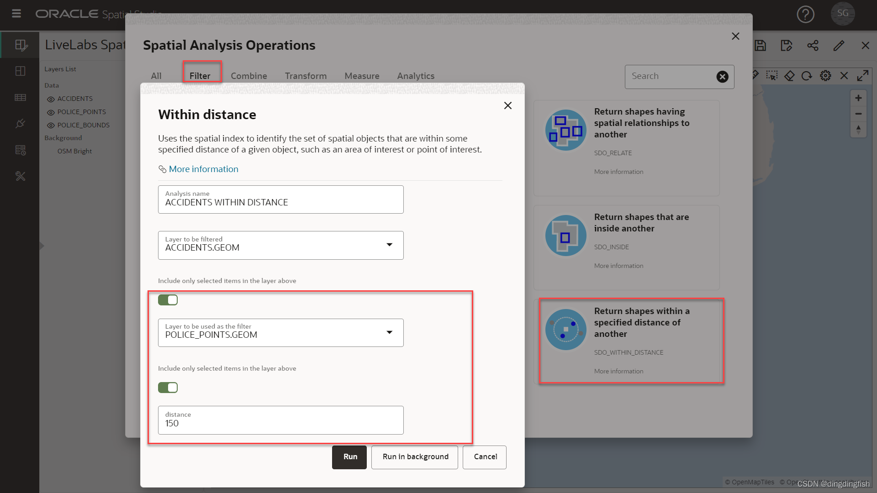Click the pencil edit project icon
Image resolution: width=877 pixels, height=493 pixels.
(839, 46)
